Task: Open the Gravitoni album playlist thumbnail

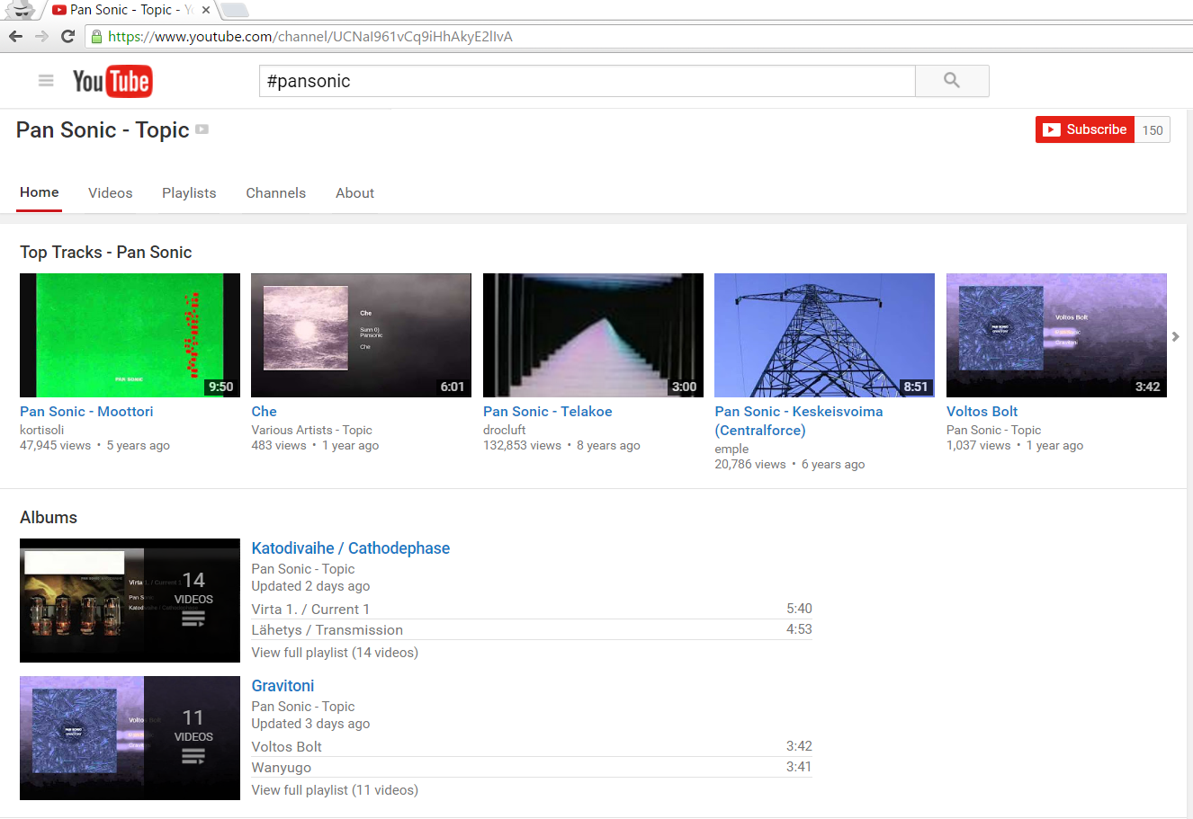Action: (130, 738)
